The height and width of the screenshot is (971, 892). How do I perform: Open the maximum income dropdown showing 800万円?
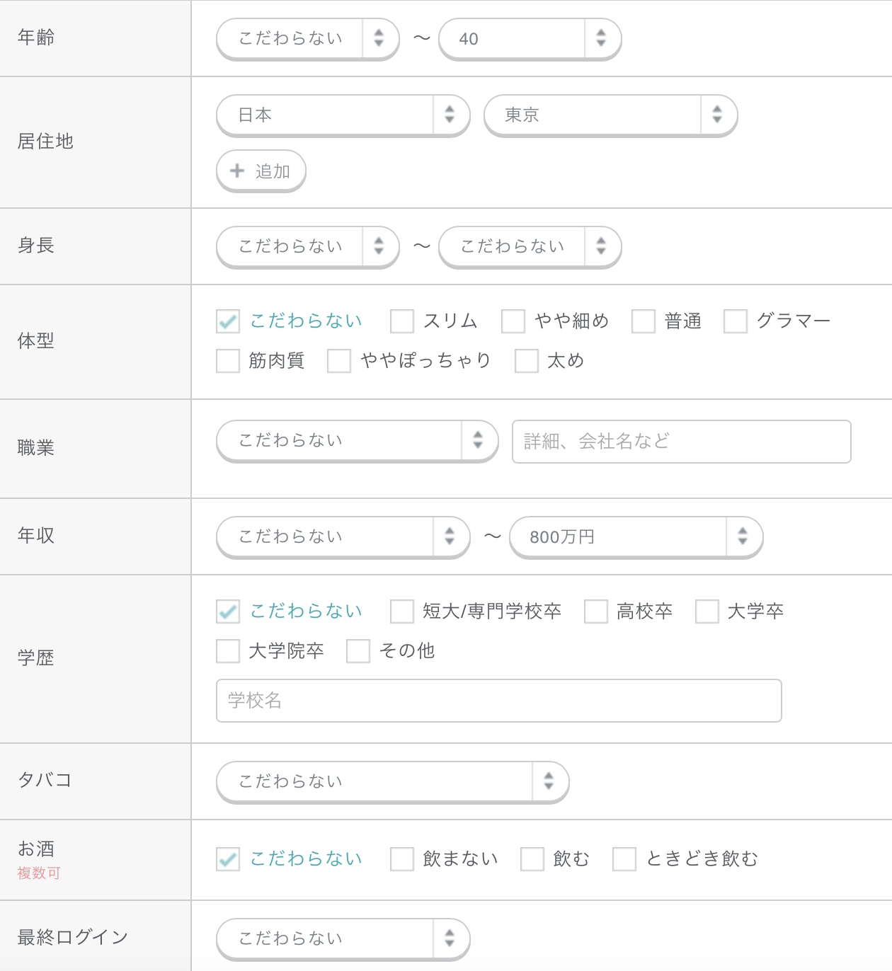[x=636, y=536]
